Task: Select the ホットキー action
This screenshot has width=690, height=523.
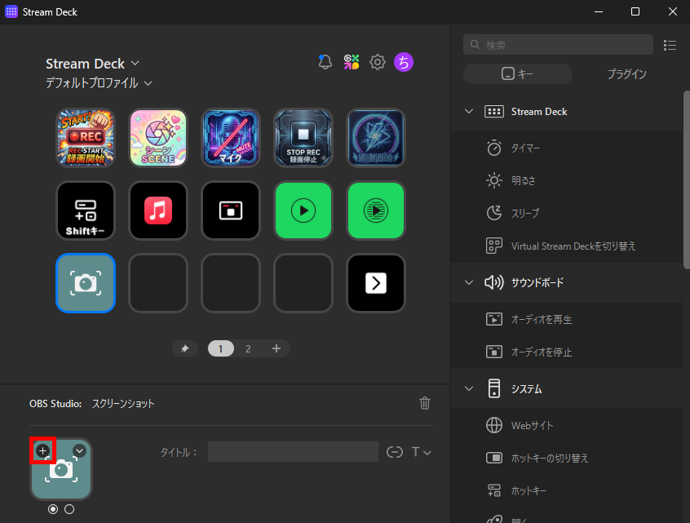Action: click(x=566, y=490)
